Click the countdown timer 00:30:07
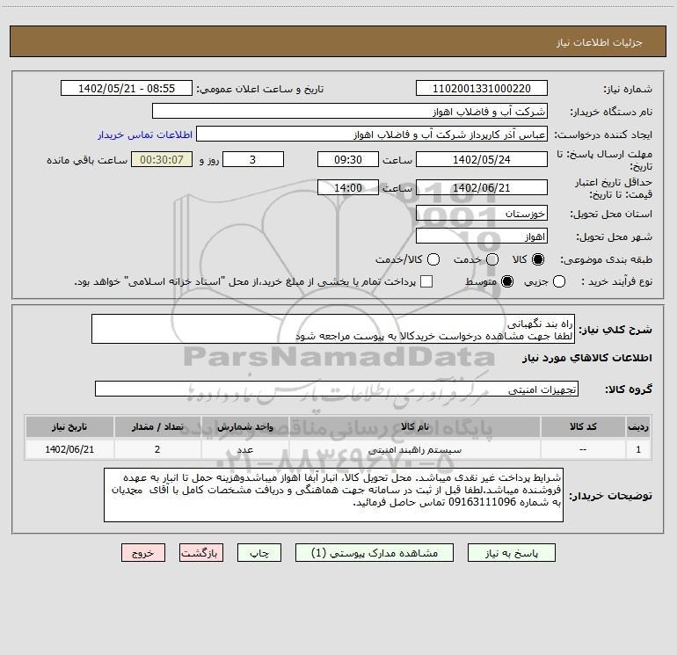The image size is (677, 655). (162, 159)
